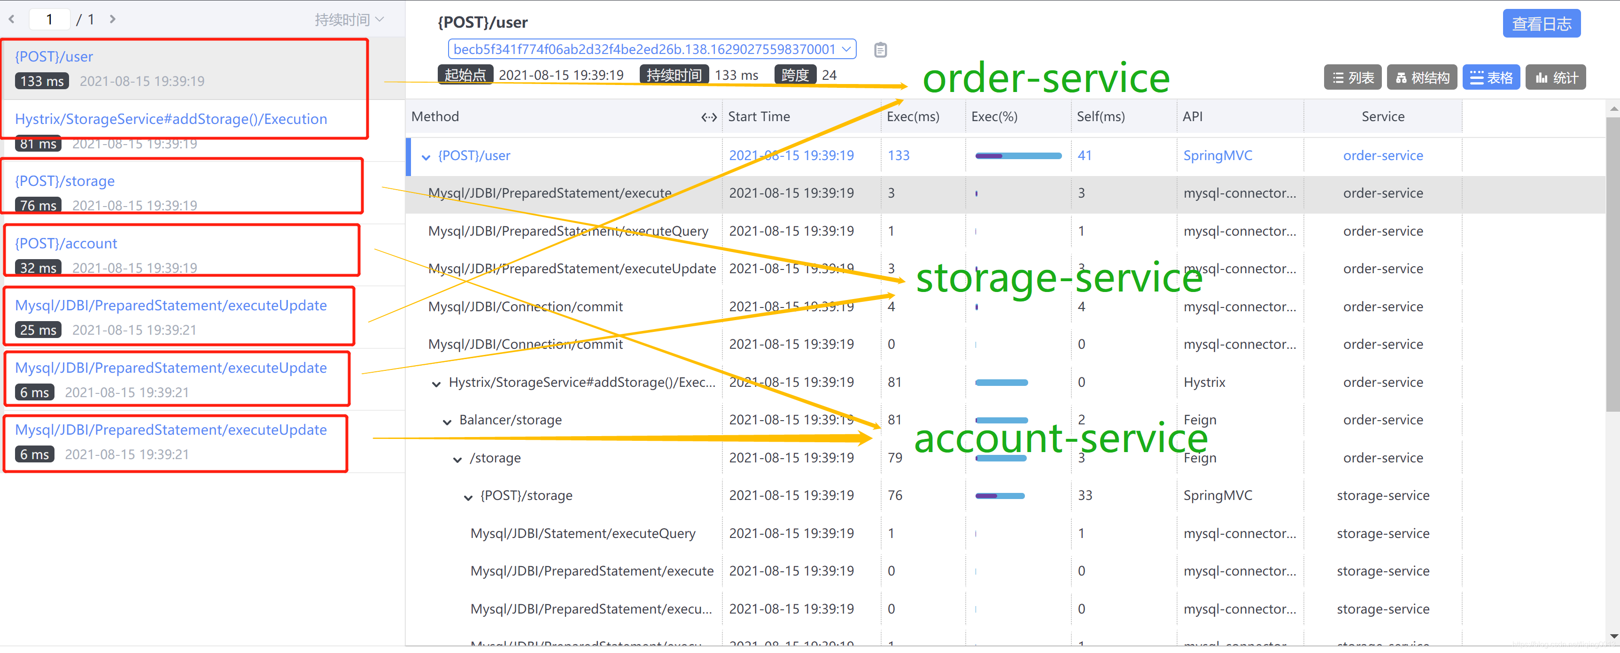Click order-service link in {POST}/user row

[1382, 156]
